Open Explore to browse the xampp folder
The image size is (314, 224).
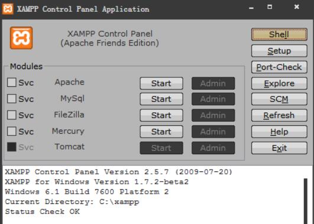[x=279, y=83]
